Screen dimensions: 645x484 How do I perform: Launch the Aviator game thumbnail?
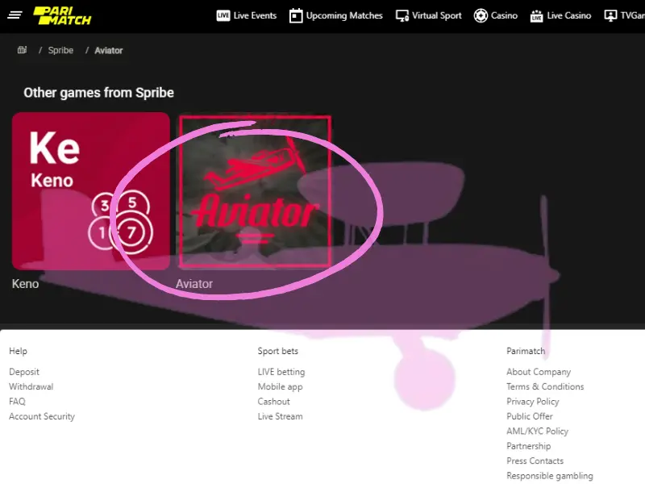[255, 191]
